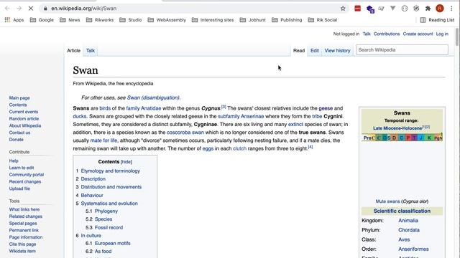Open the Animalia kingdom link

click(408, 221)
